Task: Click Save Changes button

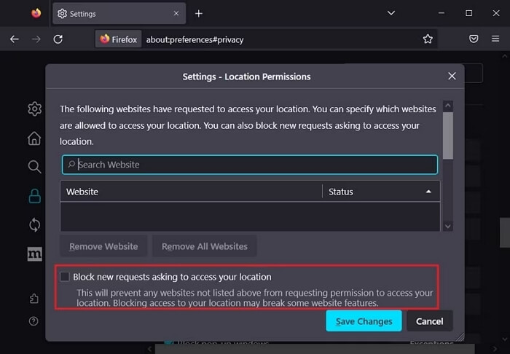Action: pos(364,321)
